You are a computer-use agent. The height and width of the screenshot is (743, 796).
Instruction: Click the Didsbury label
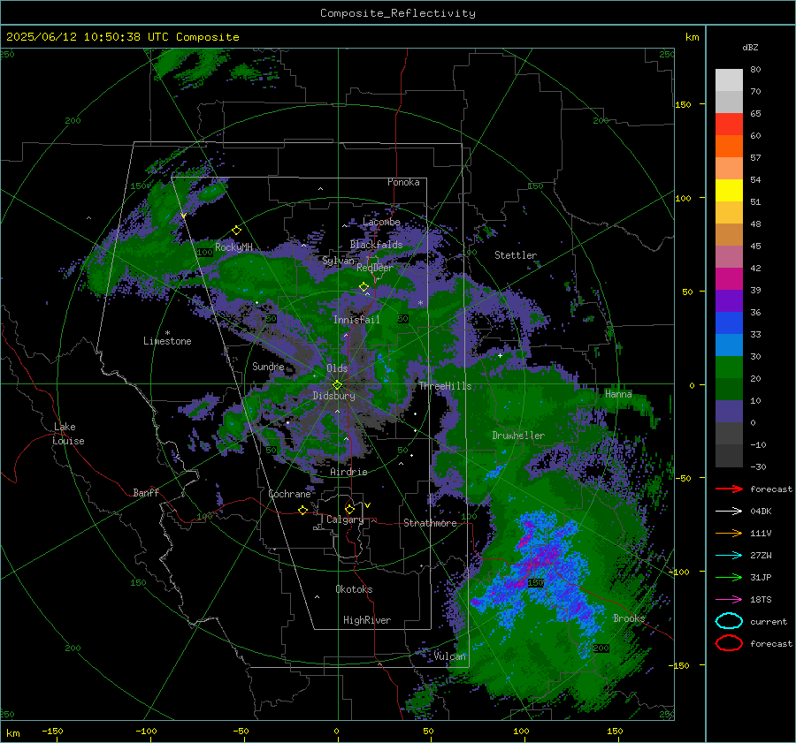[x=334, y=396]
